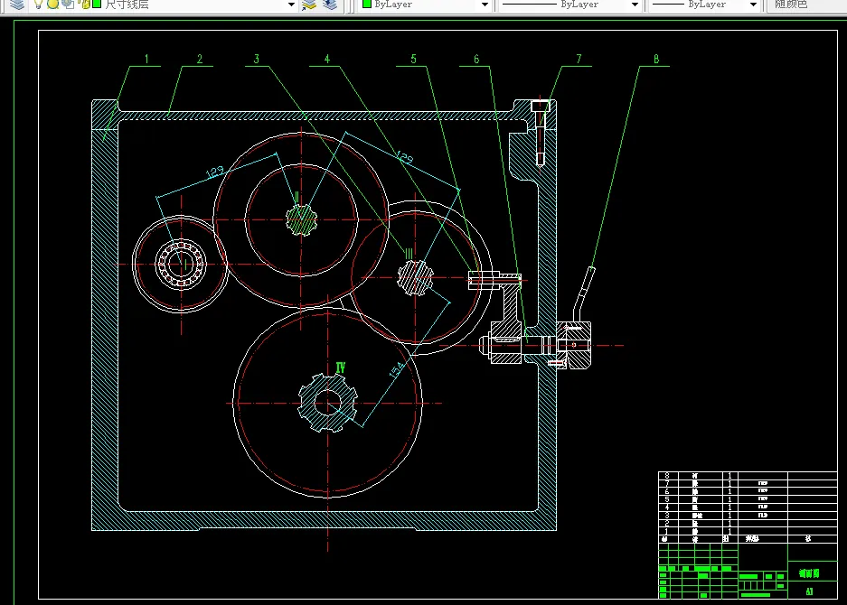Screen dimensions: 847x605
Task: Expand the 尺寸线层 layer dropdown arrow
Action: pyautogui.click(x=290, y=5)
